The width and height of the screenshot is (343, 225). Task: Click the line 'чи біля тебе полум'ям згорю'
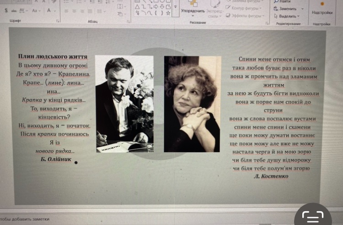click(x=271, y=168)
